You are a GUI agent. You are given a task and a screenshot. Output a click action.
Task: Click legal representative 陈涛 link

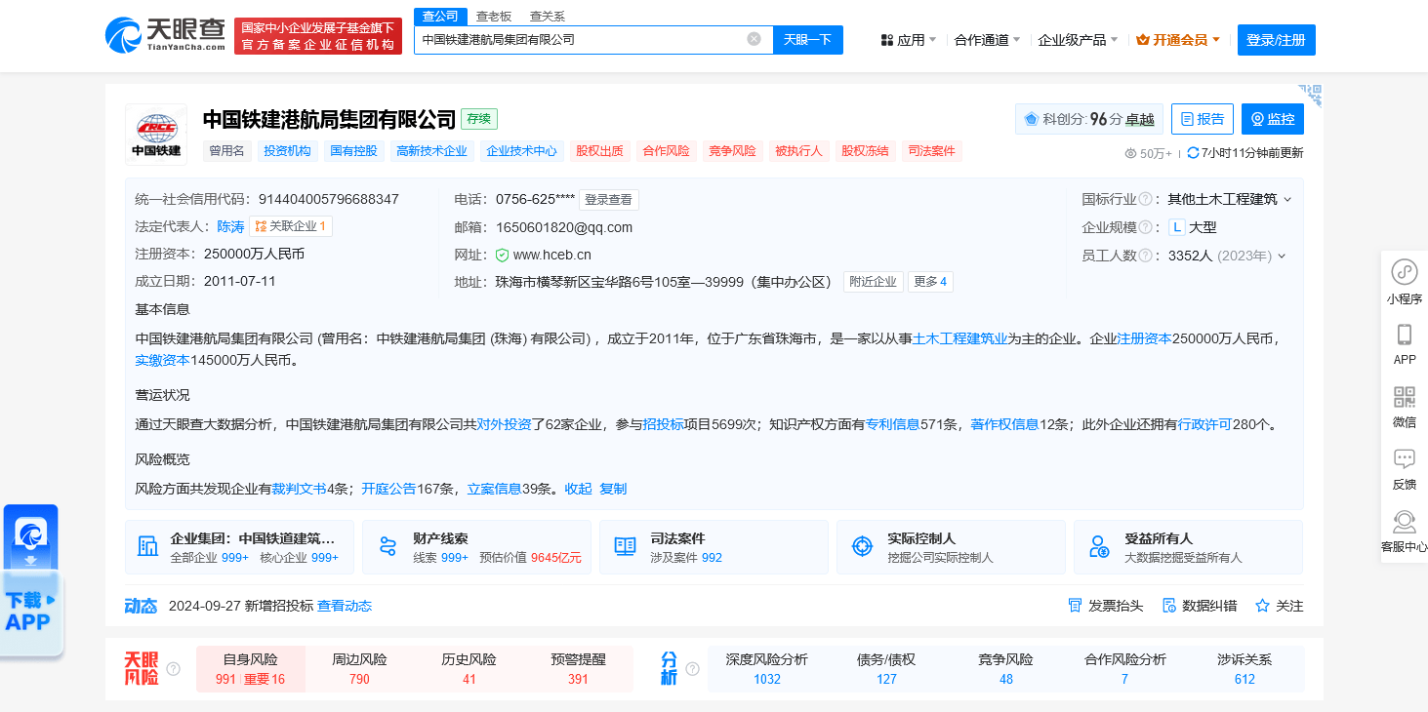coord(230,226)
